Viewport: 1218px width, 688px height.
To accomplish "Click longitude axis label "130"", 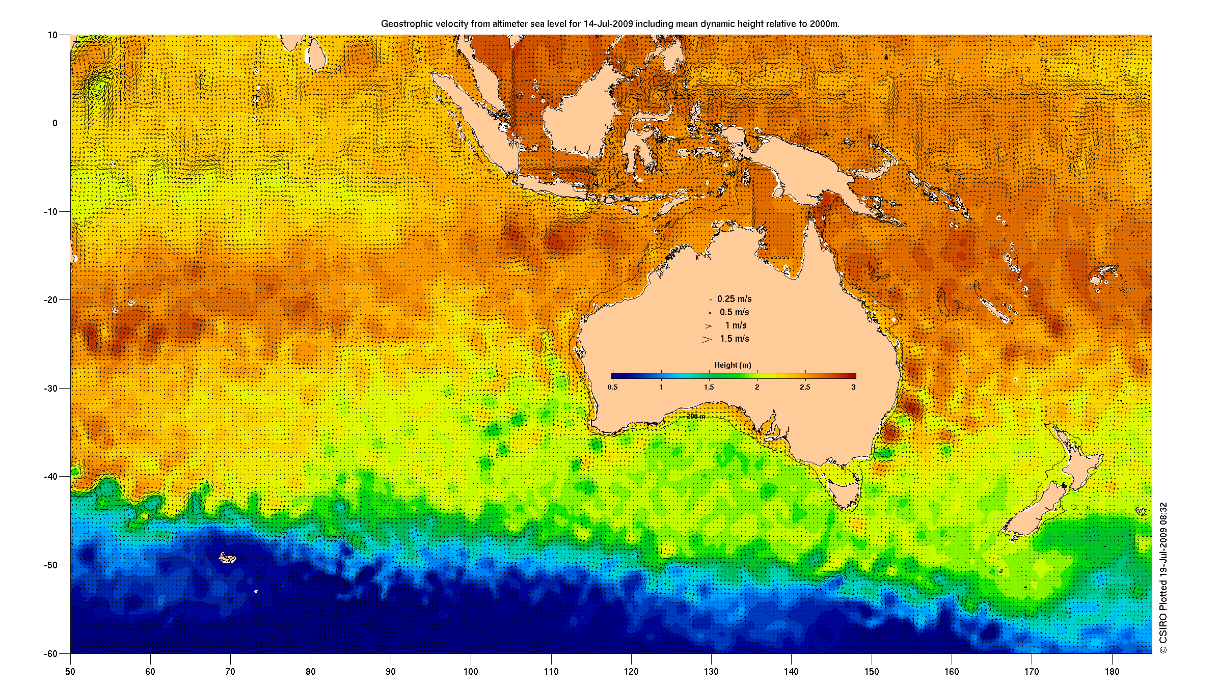I will 711,672.
